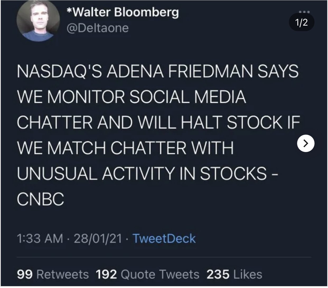
Task: Click the WE MONITOR SOCIAL MEDIA line
Action: pyautogui.click(x=131, y=97)
